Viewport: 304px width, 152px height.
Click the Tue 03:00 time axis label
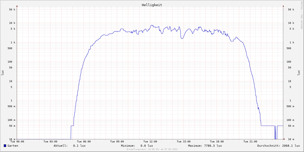tap(50, 142)
